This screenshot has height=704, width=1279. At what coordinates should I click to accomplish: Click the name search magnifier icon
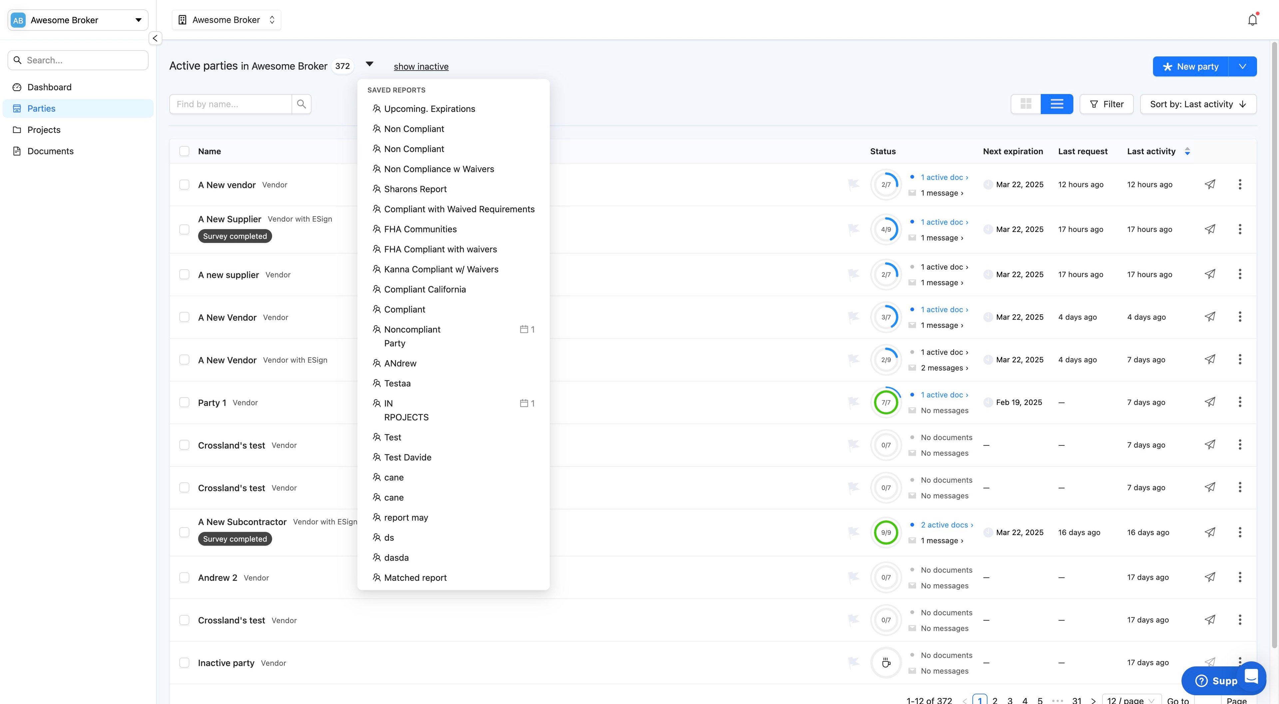point(301,104)
